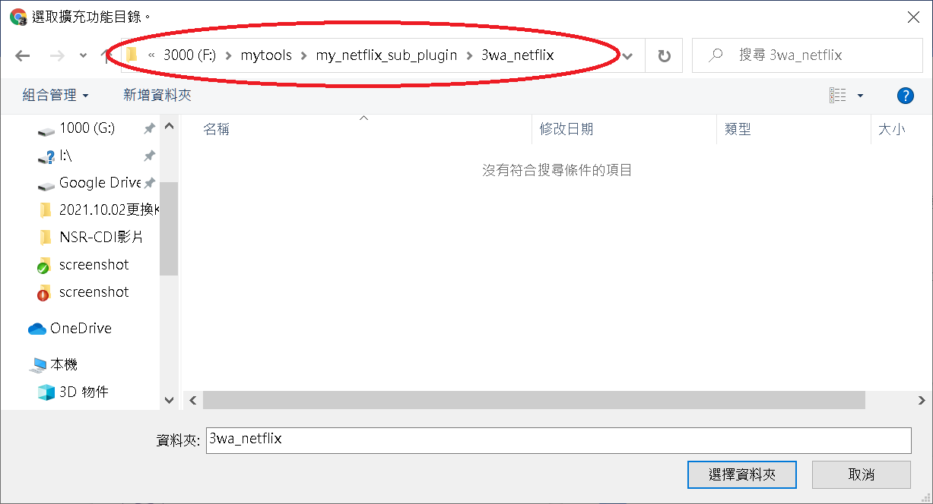The image size is (933, 504).
Task: Click the sidebar scroll down arrow
Action: point(169,400)
